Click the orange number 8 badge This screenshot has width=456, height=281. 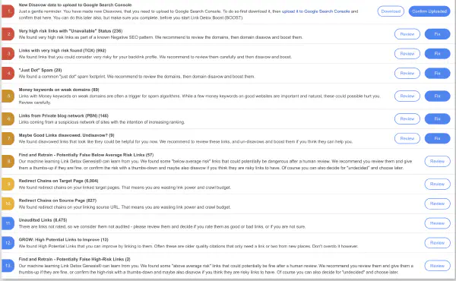point(8,161)
